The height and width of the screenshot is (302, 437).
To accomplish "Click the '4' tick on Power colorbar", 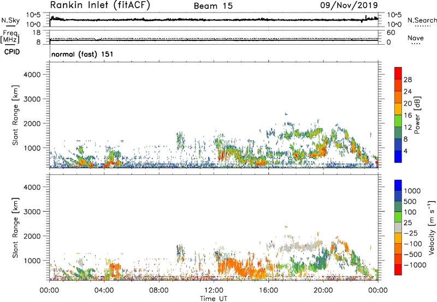I will tap(405, 151).
